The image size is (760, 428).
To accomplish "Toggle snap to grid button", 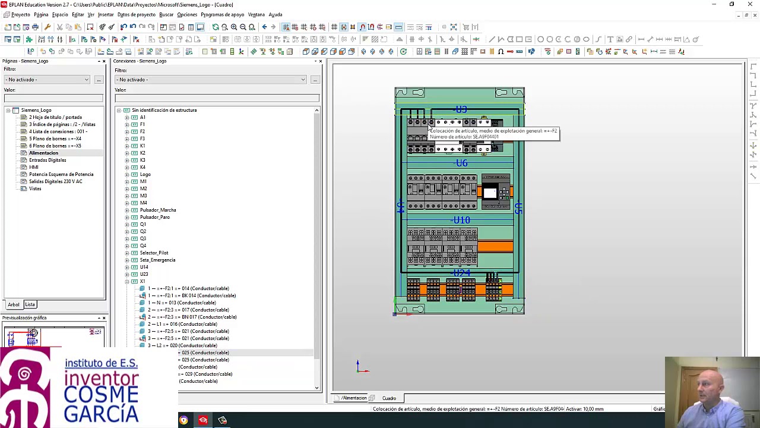I will [343, 27].
